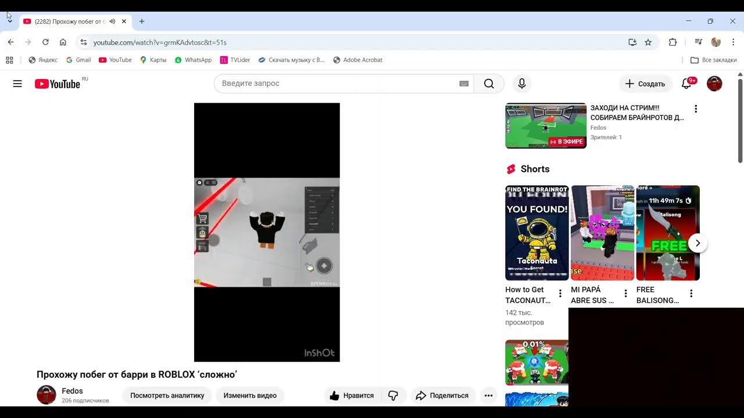The height and width of the screenshot is (418, 744).
Task: Open the MI PAPÁ ABRE SUS short thumbnail
Action: (603, 233)
